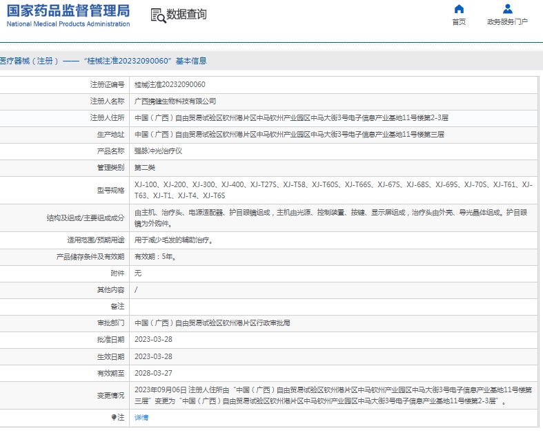Screen dimensions: 543x433
Task: Click the 注册人住所 address value
Action: tap(291, 118)
